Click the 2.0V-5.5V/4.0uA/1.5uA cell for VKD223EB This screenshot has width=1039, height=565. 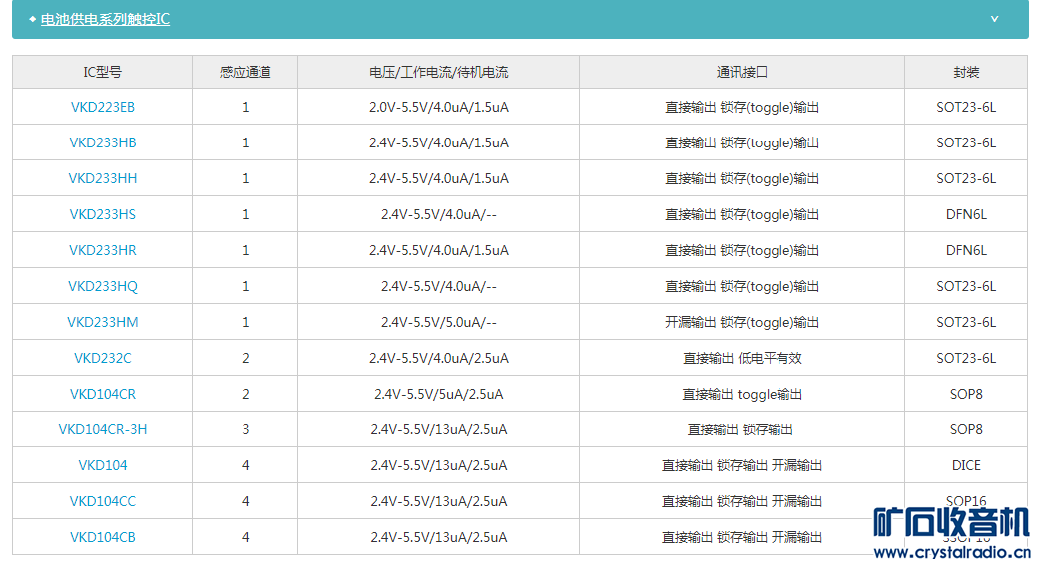click(439, 107)
